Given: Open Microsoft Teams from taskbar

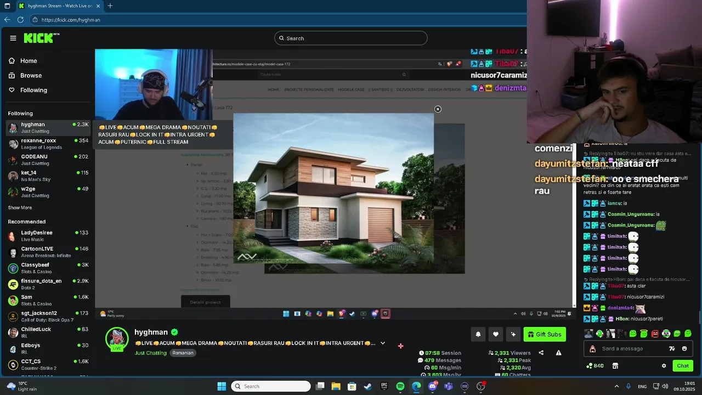Looking at the screenshot, I should point(449,386).
